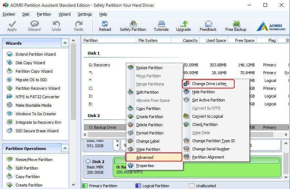Open NTFS to FAT32 Converter
The width and height of the screenshot is (290, 189).
tap(37, 97)
